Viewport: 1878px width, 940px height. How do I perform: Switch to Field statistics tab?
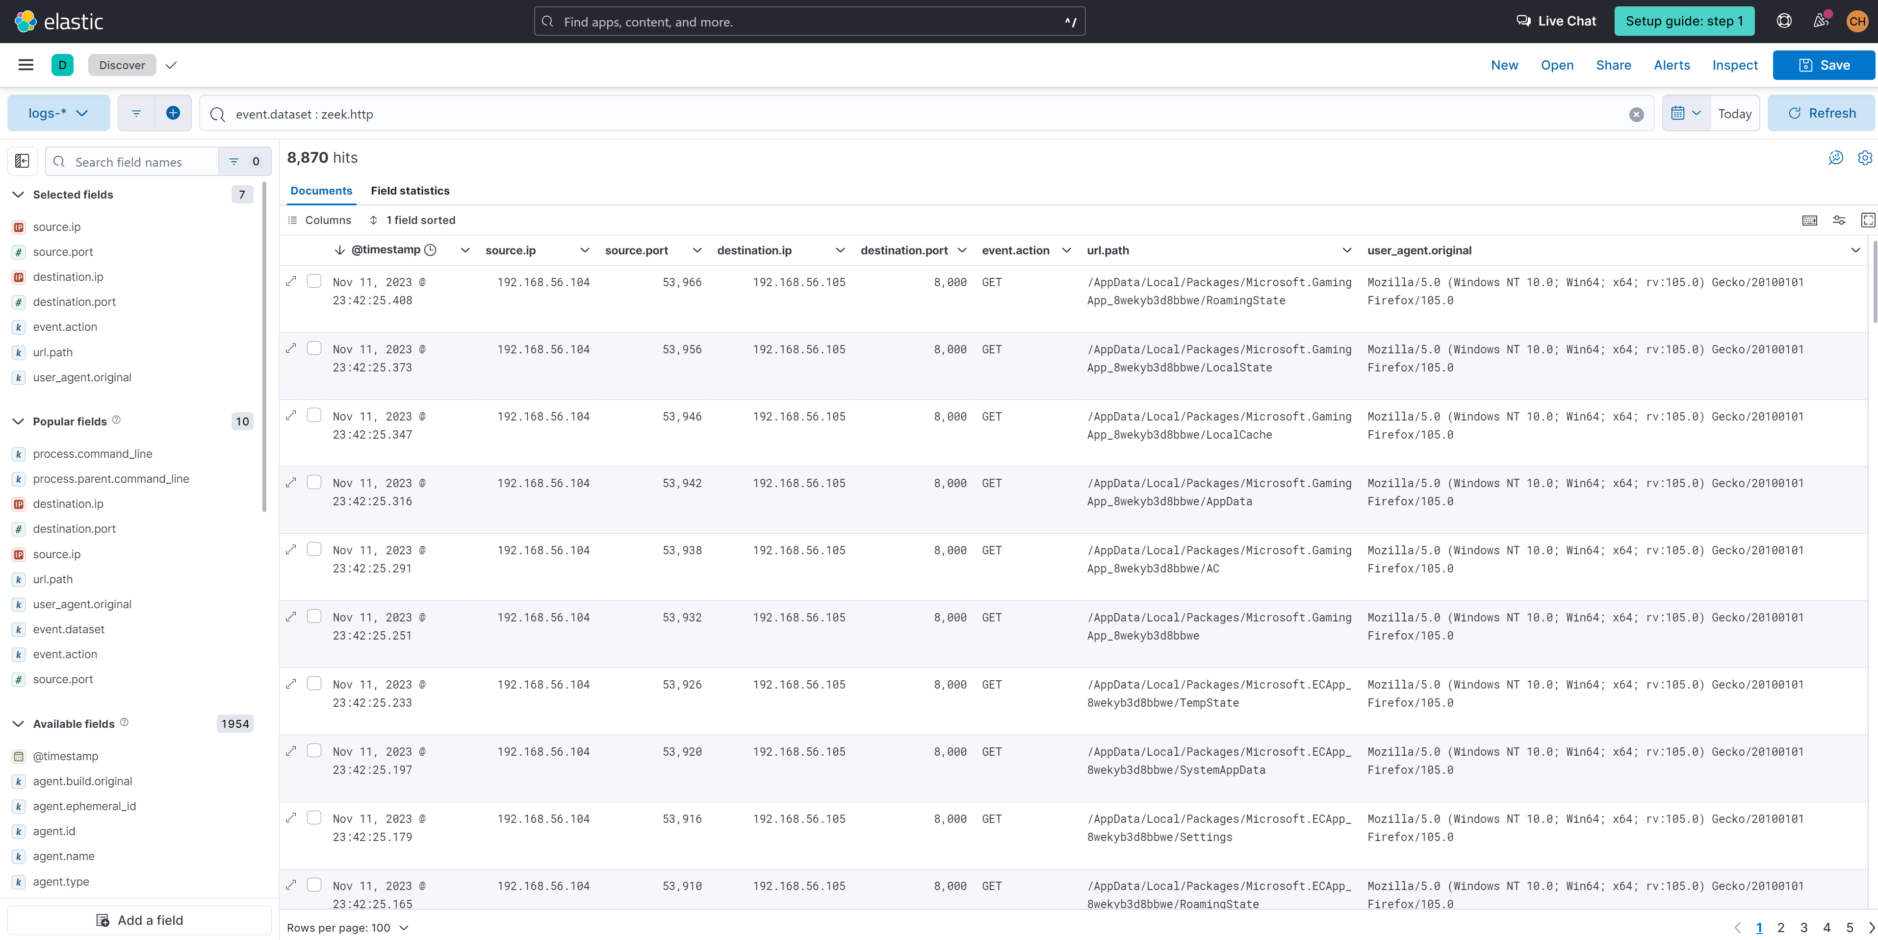pyautogui.click(x=410, y=191)
